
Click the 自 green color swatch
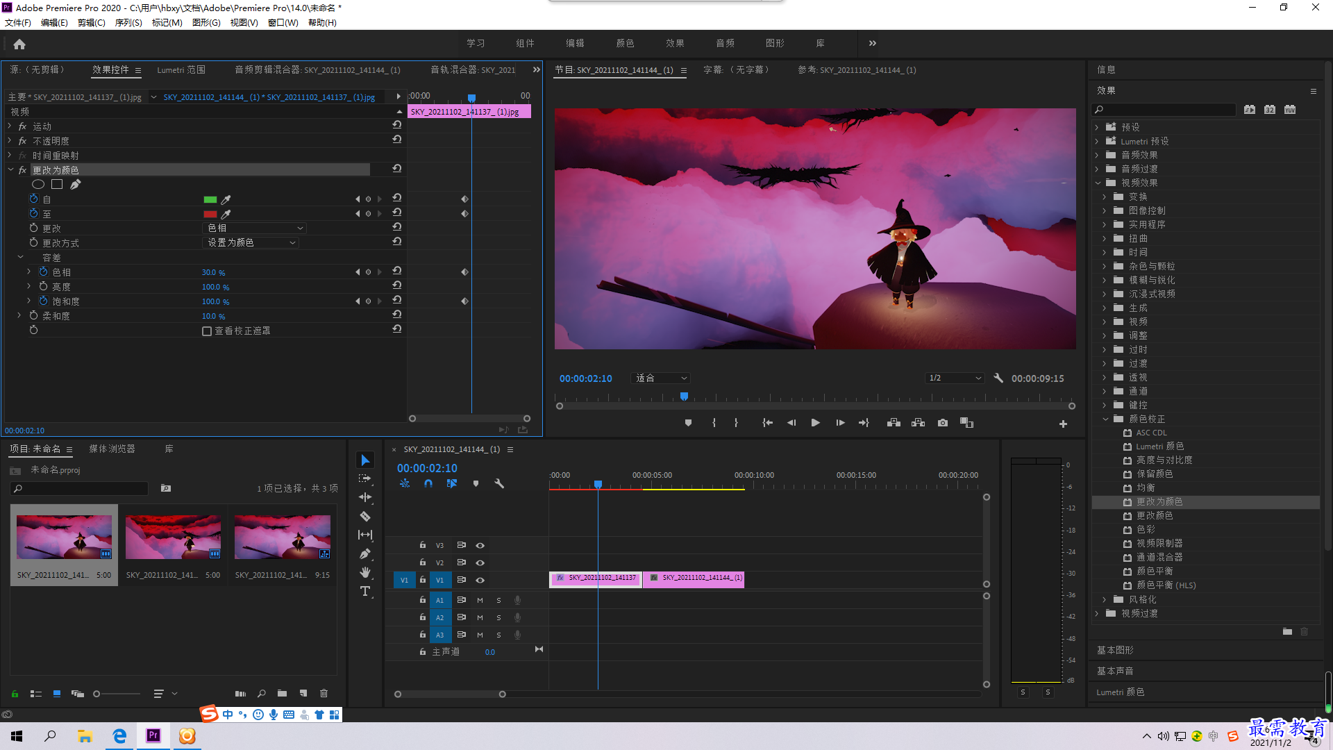point(210,200)
